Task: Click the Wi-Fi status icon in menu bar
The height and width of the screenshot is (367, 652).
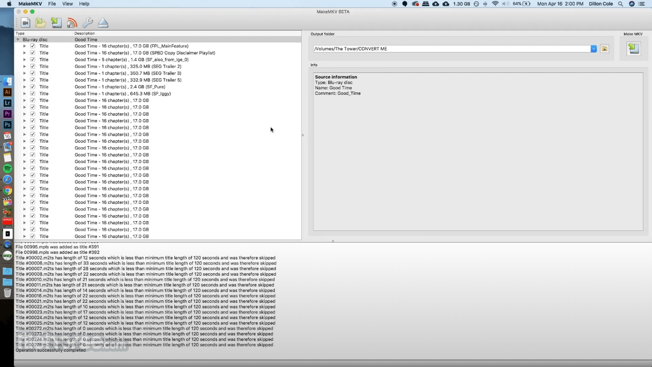Action: [495, 4]
